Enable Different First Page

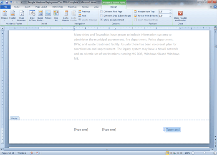[x=111, y=12]
